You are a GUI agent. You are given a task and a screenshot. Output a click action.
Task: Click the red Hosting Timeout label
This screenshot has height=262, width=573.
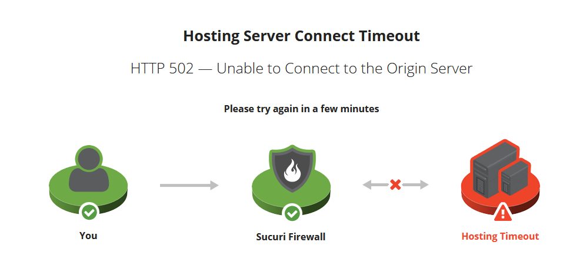[500, 237]
